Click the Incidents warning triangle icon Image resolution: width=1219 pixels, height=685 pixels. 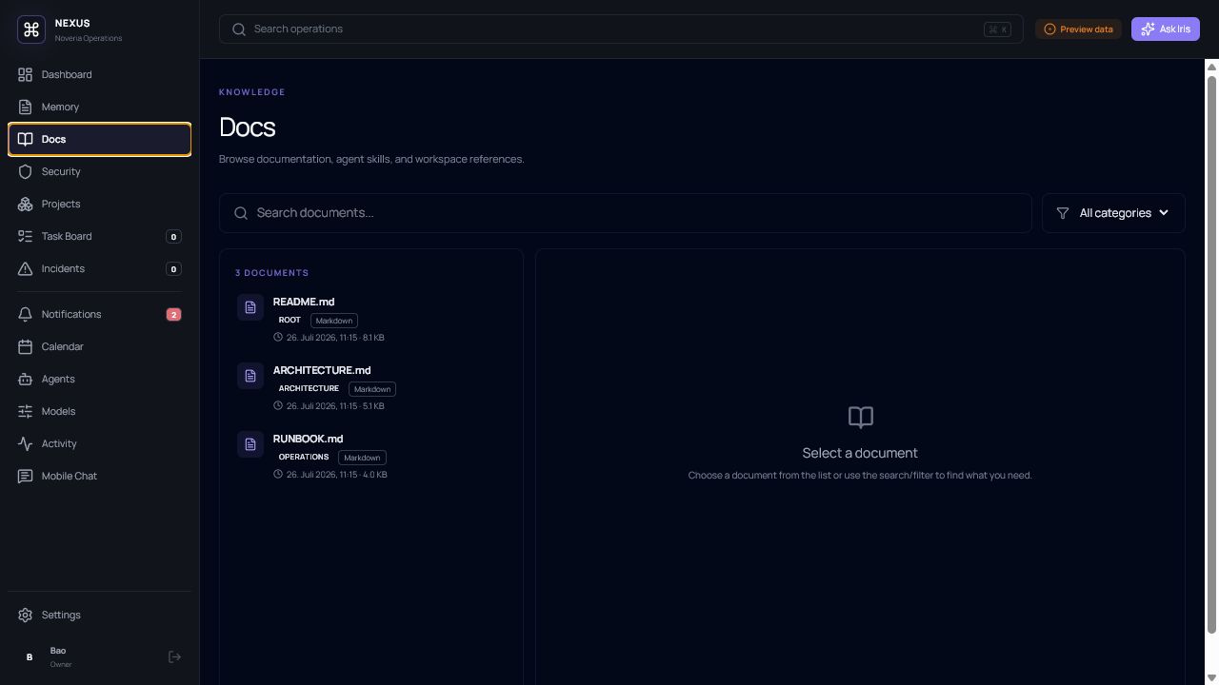[26, 268]
